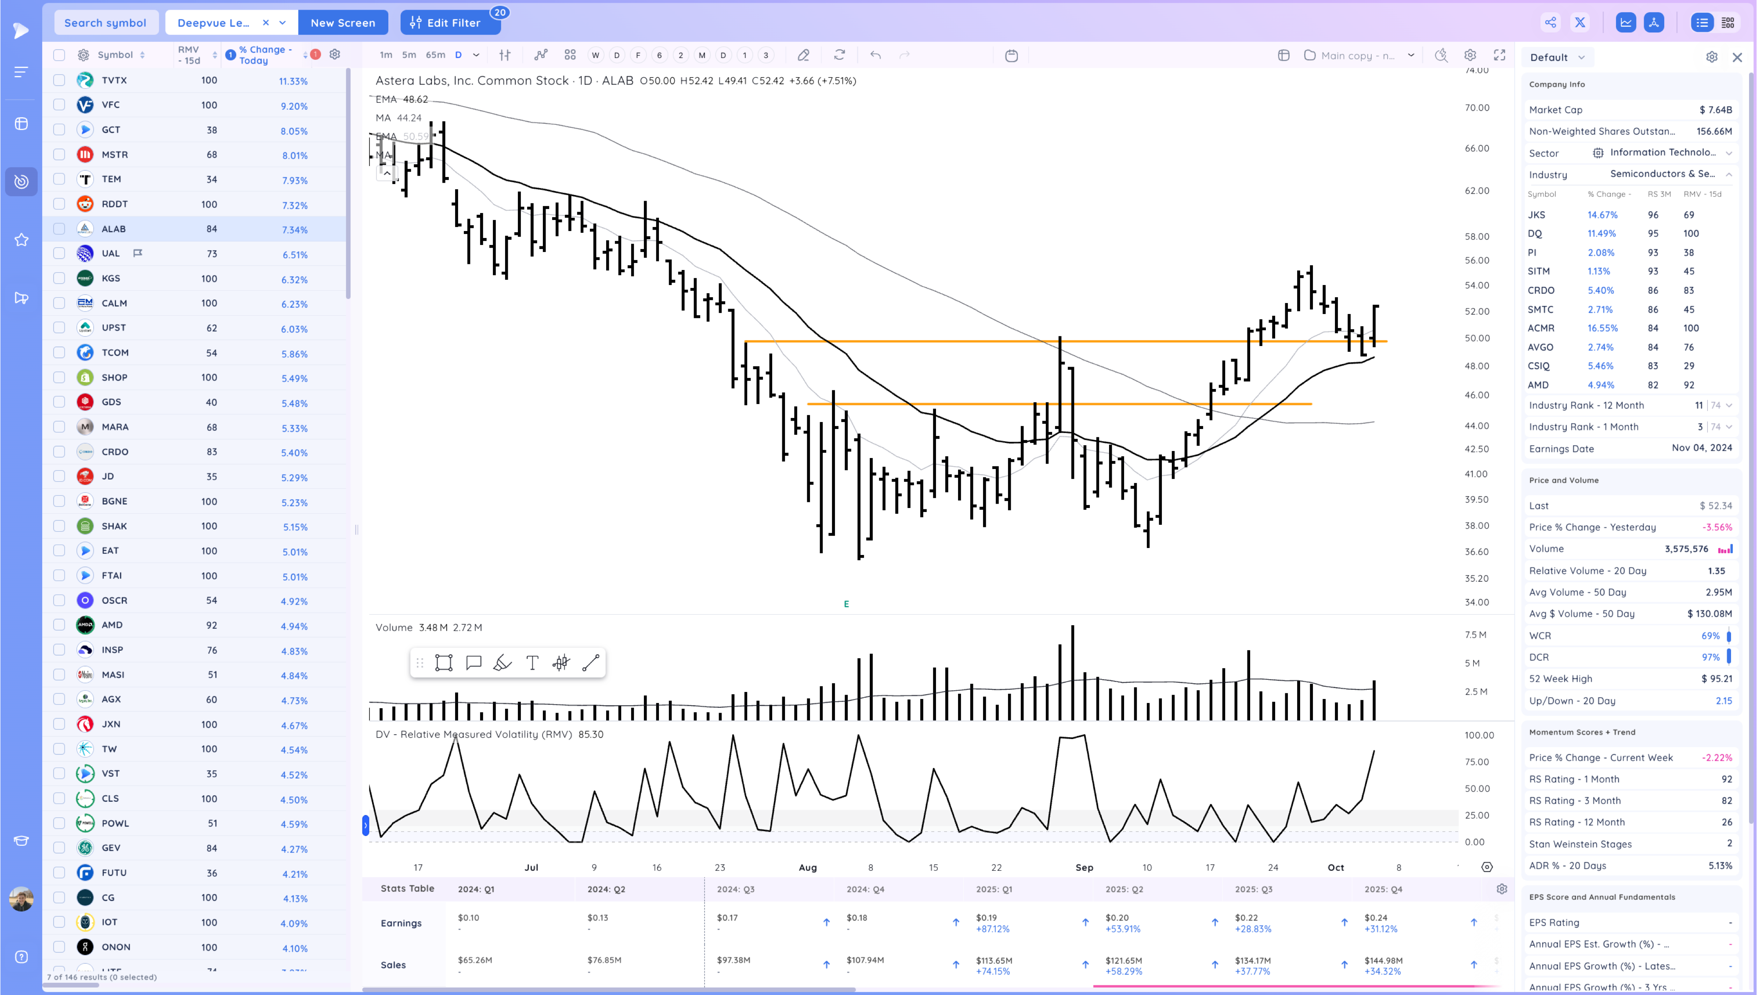Select the Weekly (W) chart interval
Viewport: 1757px width, 995px height.
595,55
